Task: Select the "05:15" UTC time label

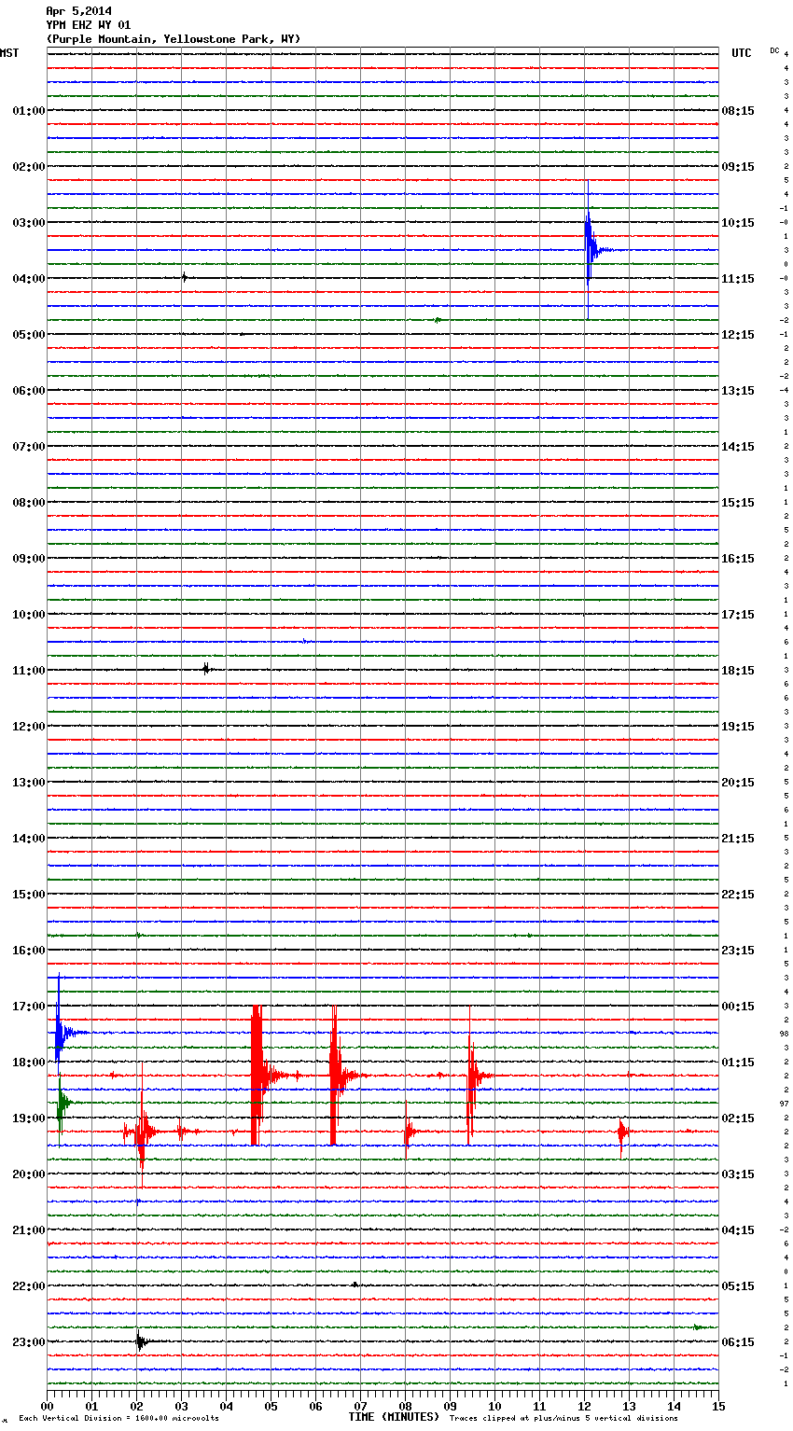Action: [738, 1286]
